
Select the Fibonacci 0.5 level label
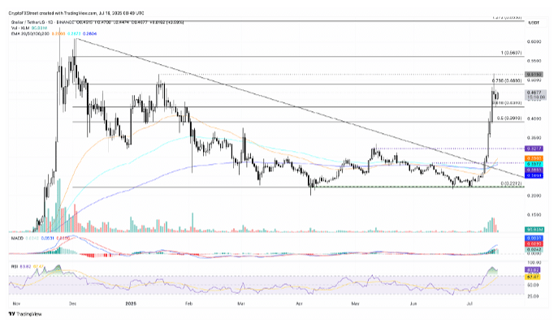(x=509, y=118)
